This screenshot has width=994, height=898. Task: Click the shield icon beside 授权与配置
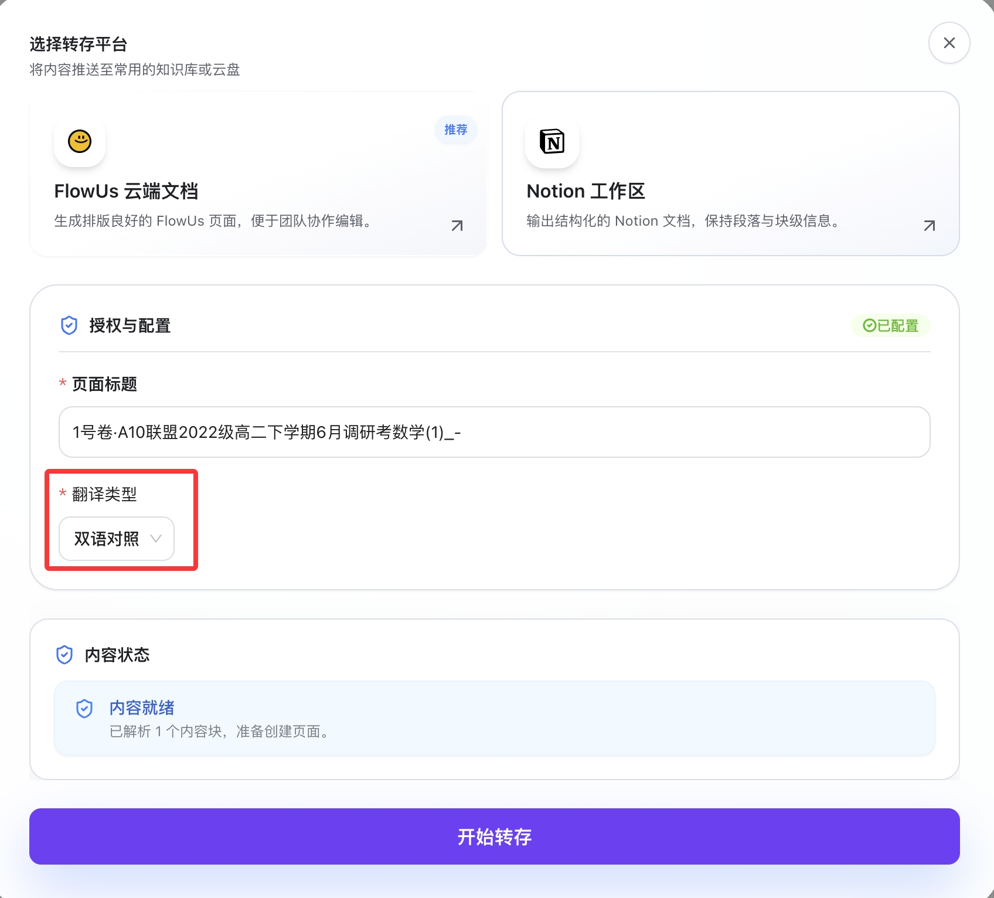[69, 325]
